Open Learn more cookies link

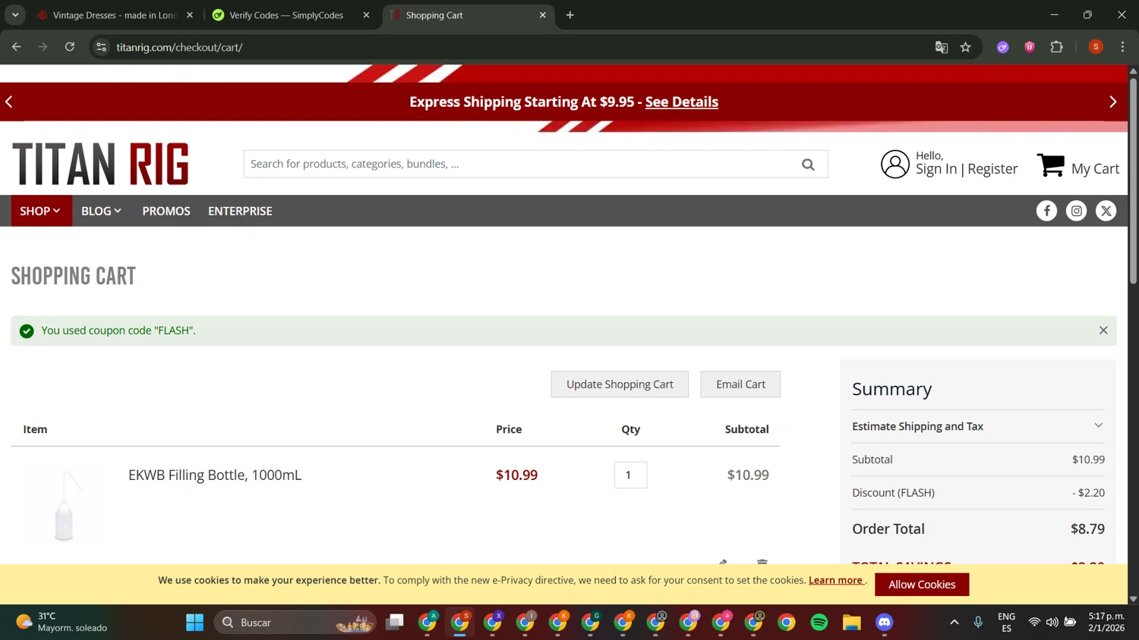836,580
